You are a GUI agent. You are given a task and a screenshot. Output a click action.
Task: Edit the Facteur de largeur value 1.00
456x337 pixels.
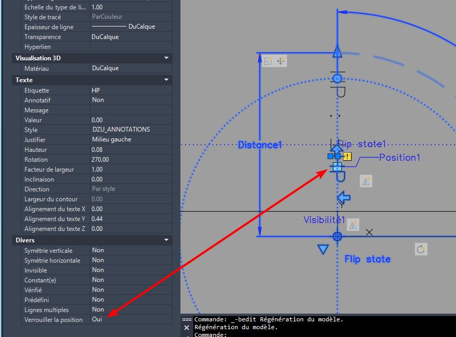pyautogui.click(x=131, y=170)
